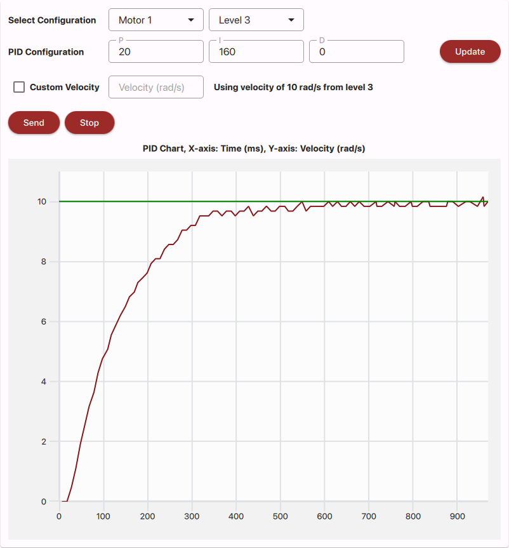The height and width of the screenshot is (548, 509).
Task: Select the I gain field showing 160
Action: click(x=256, y=51)
